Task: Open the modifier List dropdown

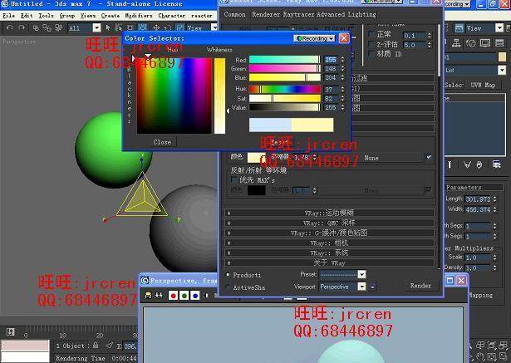Action: click(502, 70)
